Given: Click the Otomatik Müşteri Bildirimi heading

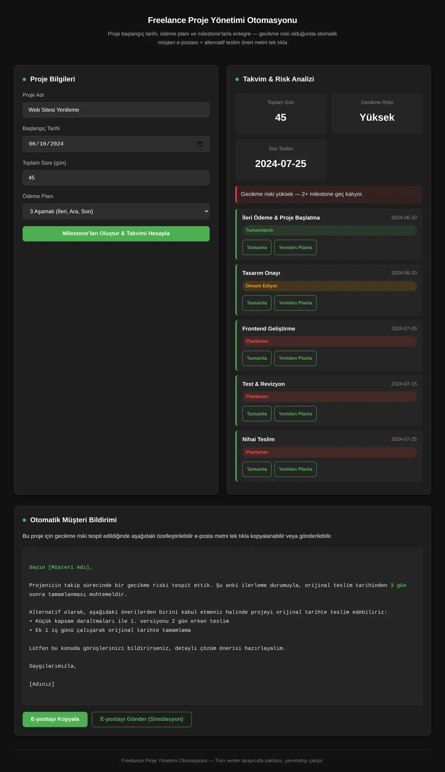Looking at the screenshot, I should click(x=73, y=520).
